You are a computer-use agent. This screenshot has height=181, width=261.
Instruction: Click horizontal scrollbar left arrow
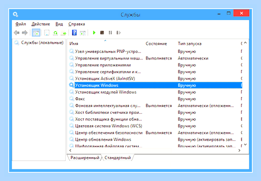click(70, 150)
